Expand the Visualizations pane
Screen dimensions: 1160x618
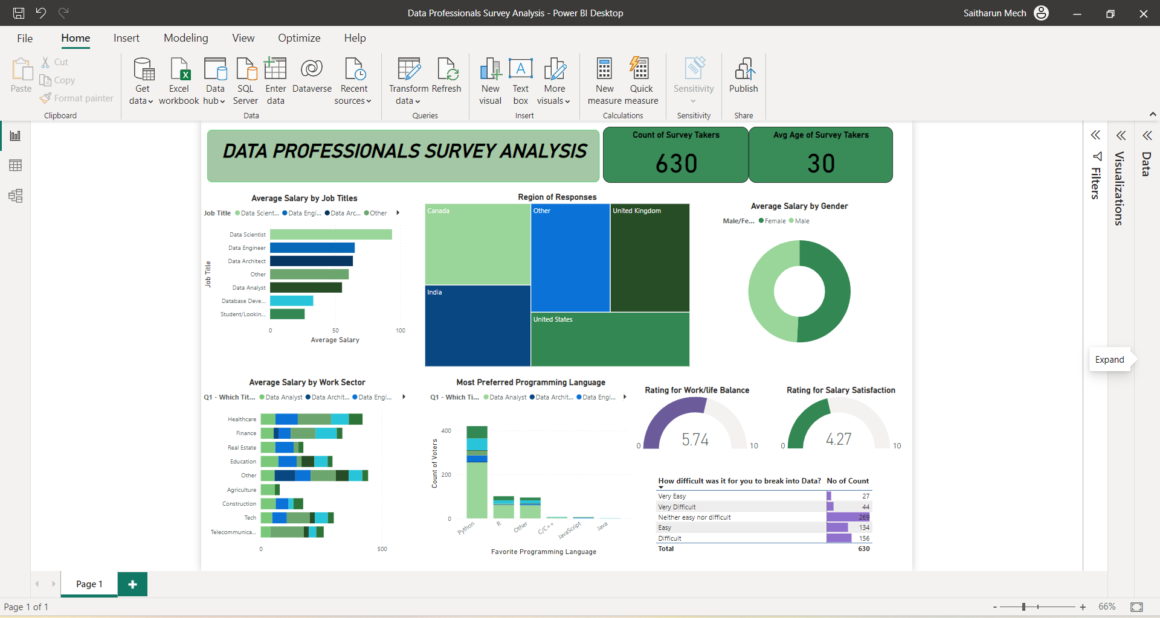(1121, 135)
